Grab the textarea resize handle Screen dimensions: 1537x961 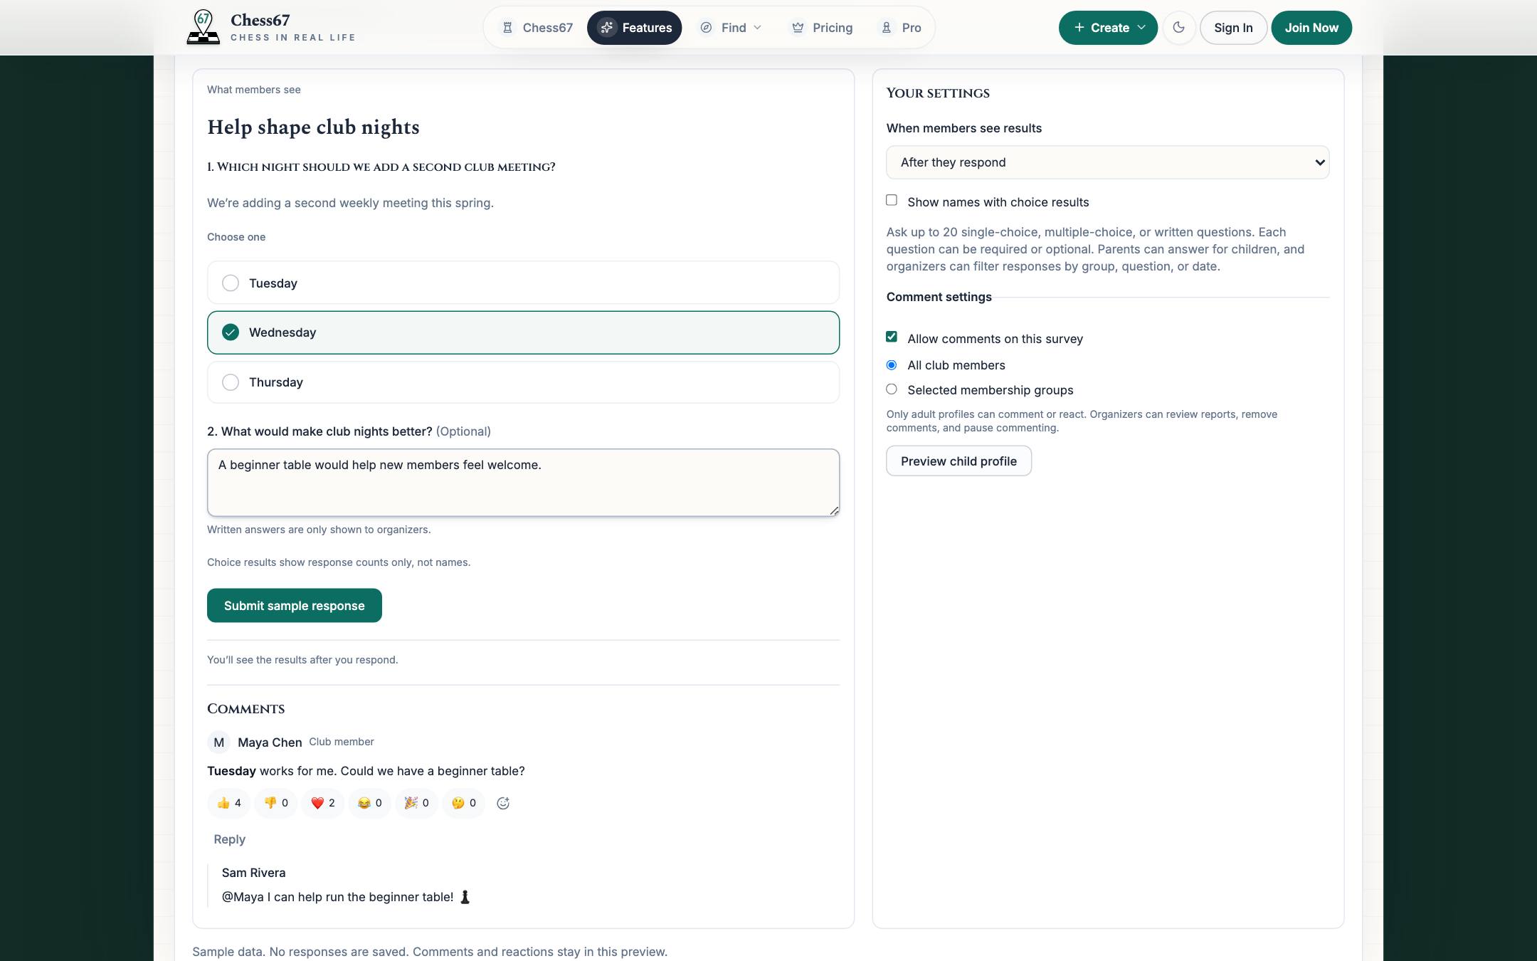pos(834,510)
